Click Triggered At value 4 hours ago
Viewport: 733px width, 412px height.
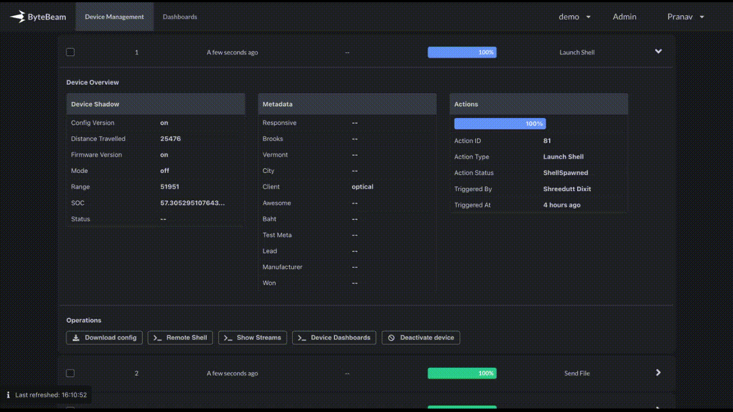click(562, 205)
